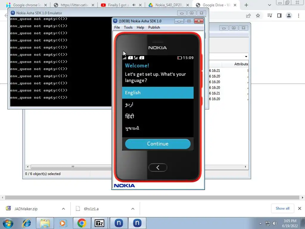
Task: Switch to the Google chrome tab
Action: click(x=27, y=5)
